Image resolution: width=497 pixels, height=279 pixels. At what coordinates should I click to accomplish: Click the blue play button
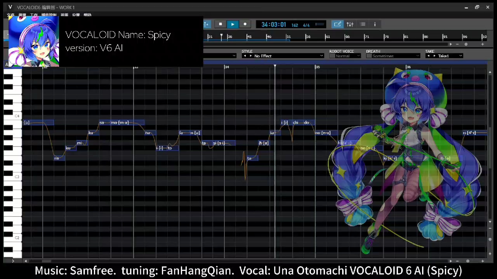tap(233, 24)
